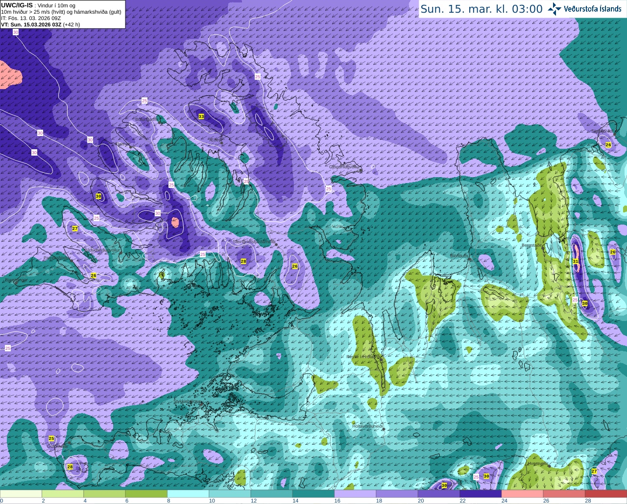Select the 0–2 m/s pale yellow legend swatch
The width and height of the screenshot is (627, 504).
pos(21,494)
